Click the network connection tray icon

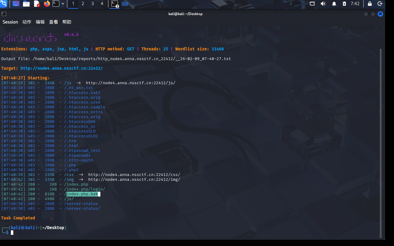pos(312,4)
